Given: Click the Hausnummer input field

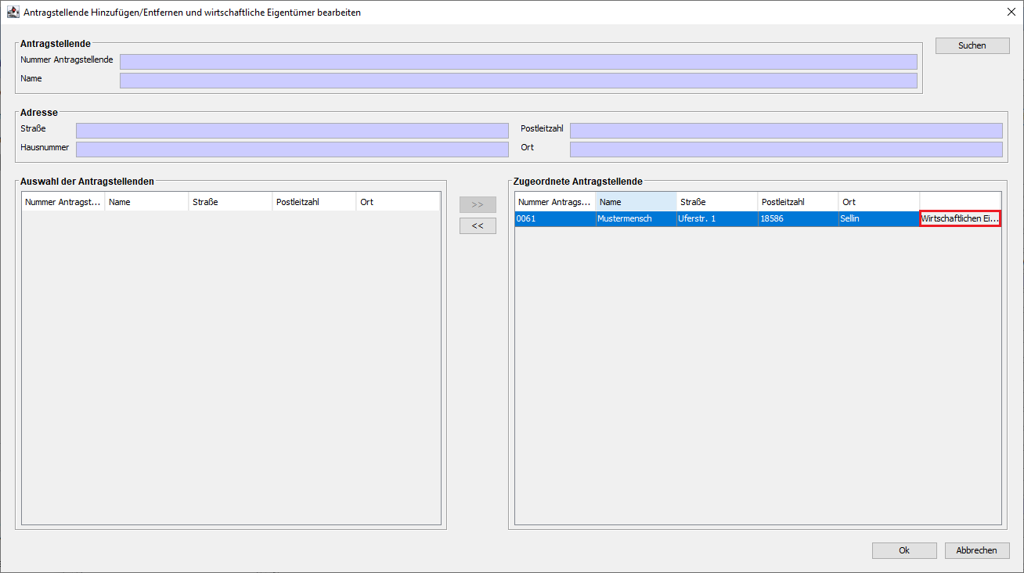Looking at the screenshot, I should [x=292, y=150].
